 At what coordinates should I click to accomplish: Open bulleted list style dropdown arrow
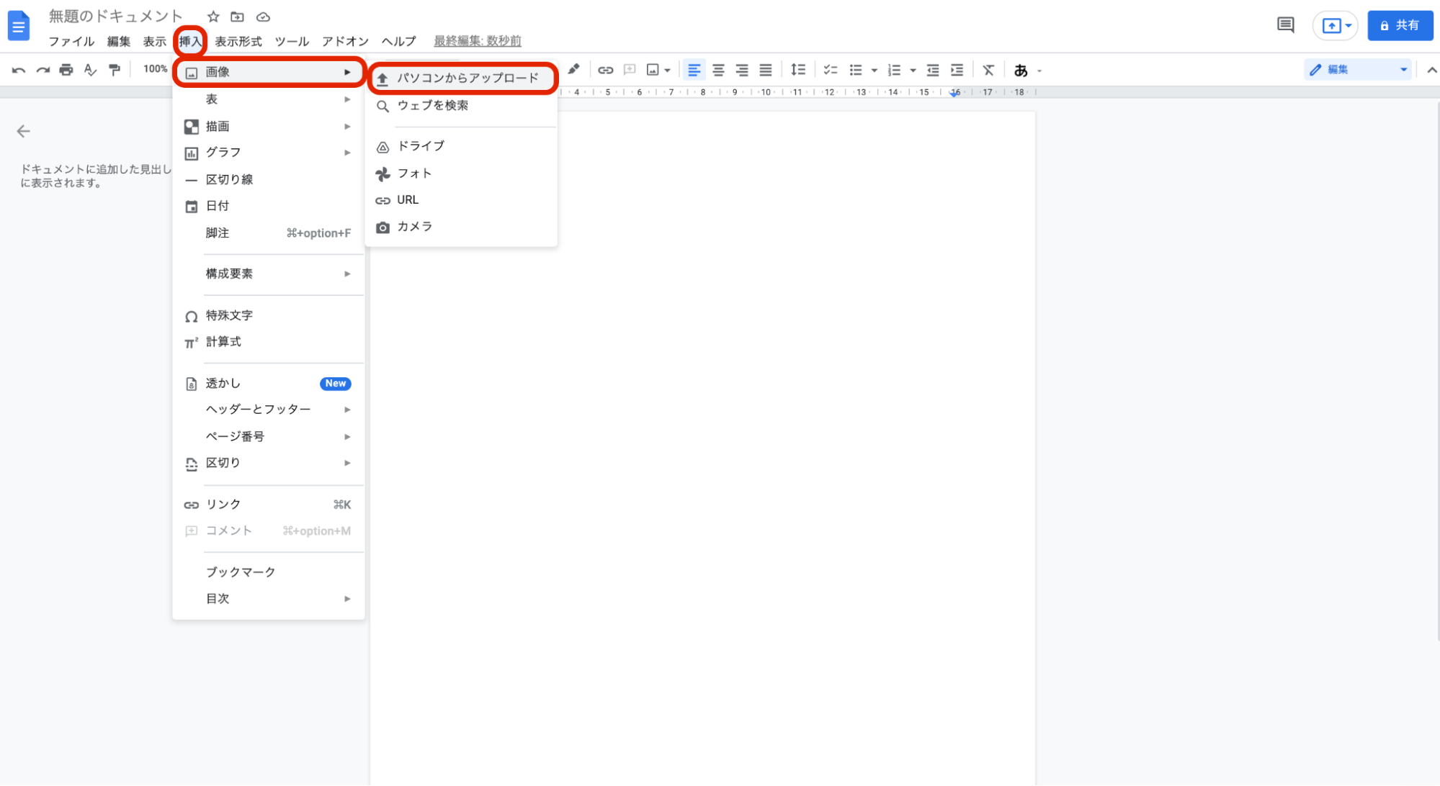[874, 71]
